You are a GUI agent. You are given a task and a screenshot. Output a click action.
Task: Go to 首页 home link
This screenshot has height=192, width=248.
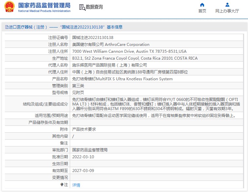(x=202, y=11)
